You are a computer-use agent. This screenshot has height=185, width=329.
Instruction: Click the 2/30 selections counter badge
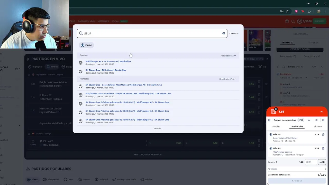coord(301,120)
